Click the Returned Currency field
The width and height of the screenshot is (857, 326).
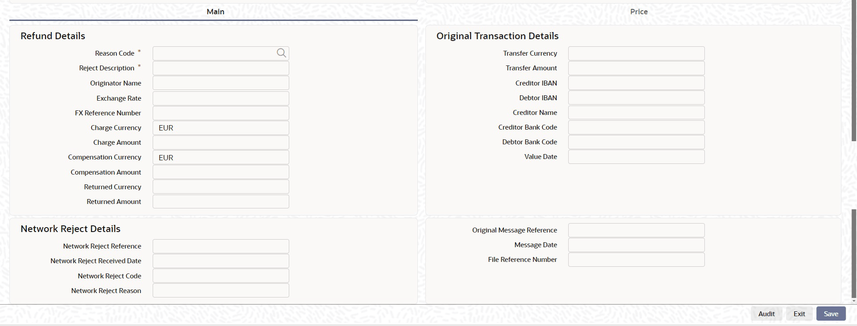tap(221, 187)
